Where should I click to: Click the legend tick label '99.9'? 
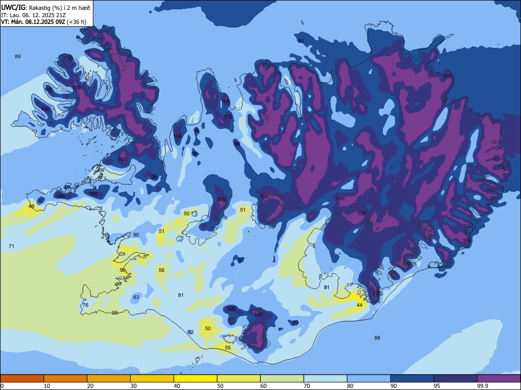pyautogui.click(x=482, y=386)
